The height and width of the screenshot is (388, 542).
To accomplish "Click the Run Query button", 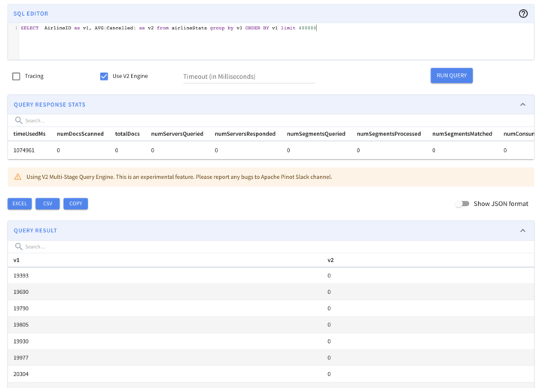I will 452,75.
